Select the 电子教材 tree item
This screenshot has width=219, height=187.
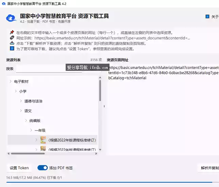pos(21,81)
